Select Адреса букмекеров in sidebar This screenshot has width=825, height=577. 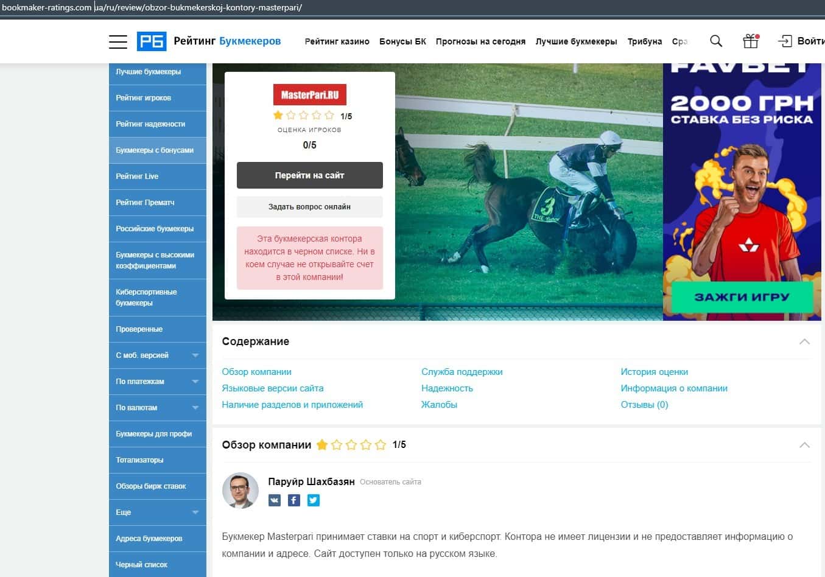pyautogui.click(x=158, y=539)
